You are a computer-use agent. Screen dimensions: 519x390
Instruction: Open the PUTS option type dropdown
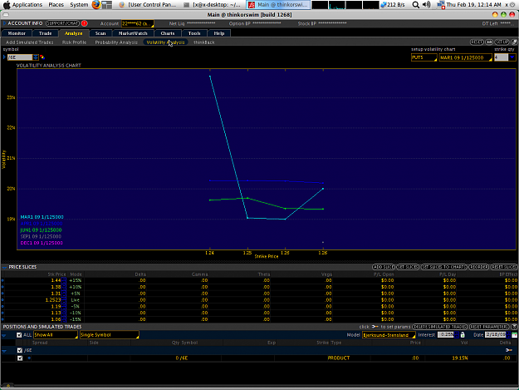point(424,57)
